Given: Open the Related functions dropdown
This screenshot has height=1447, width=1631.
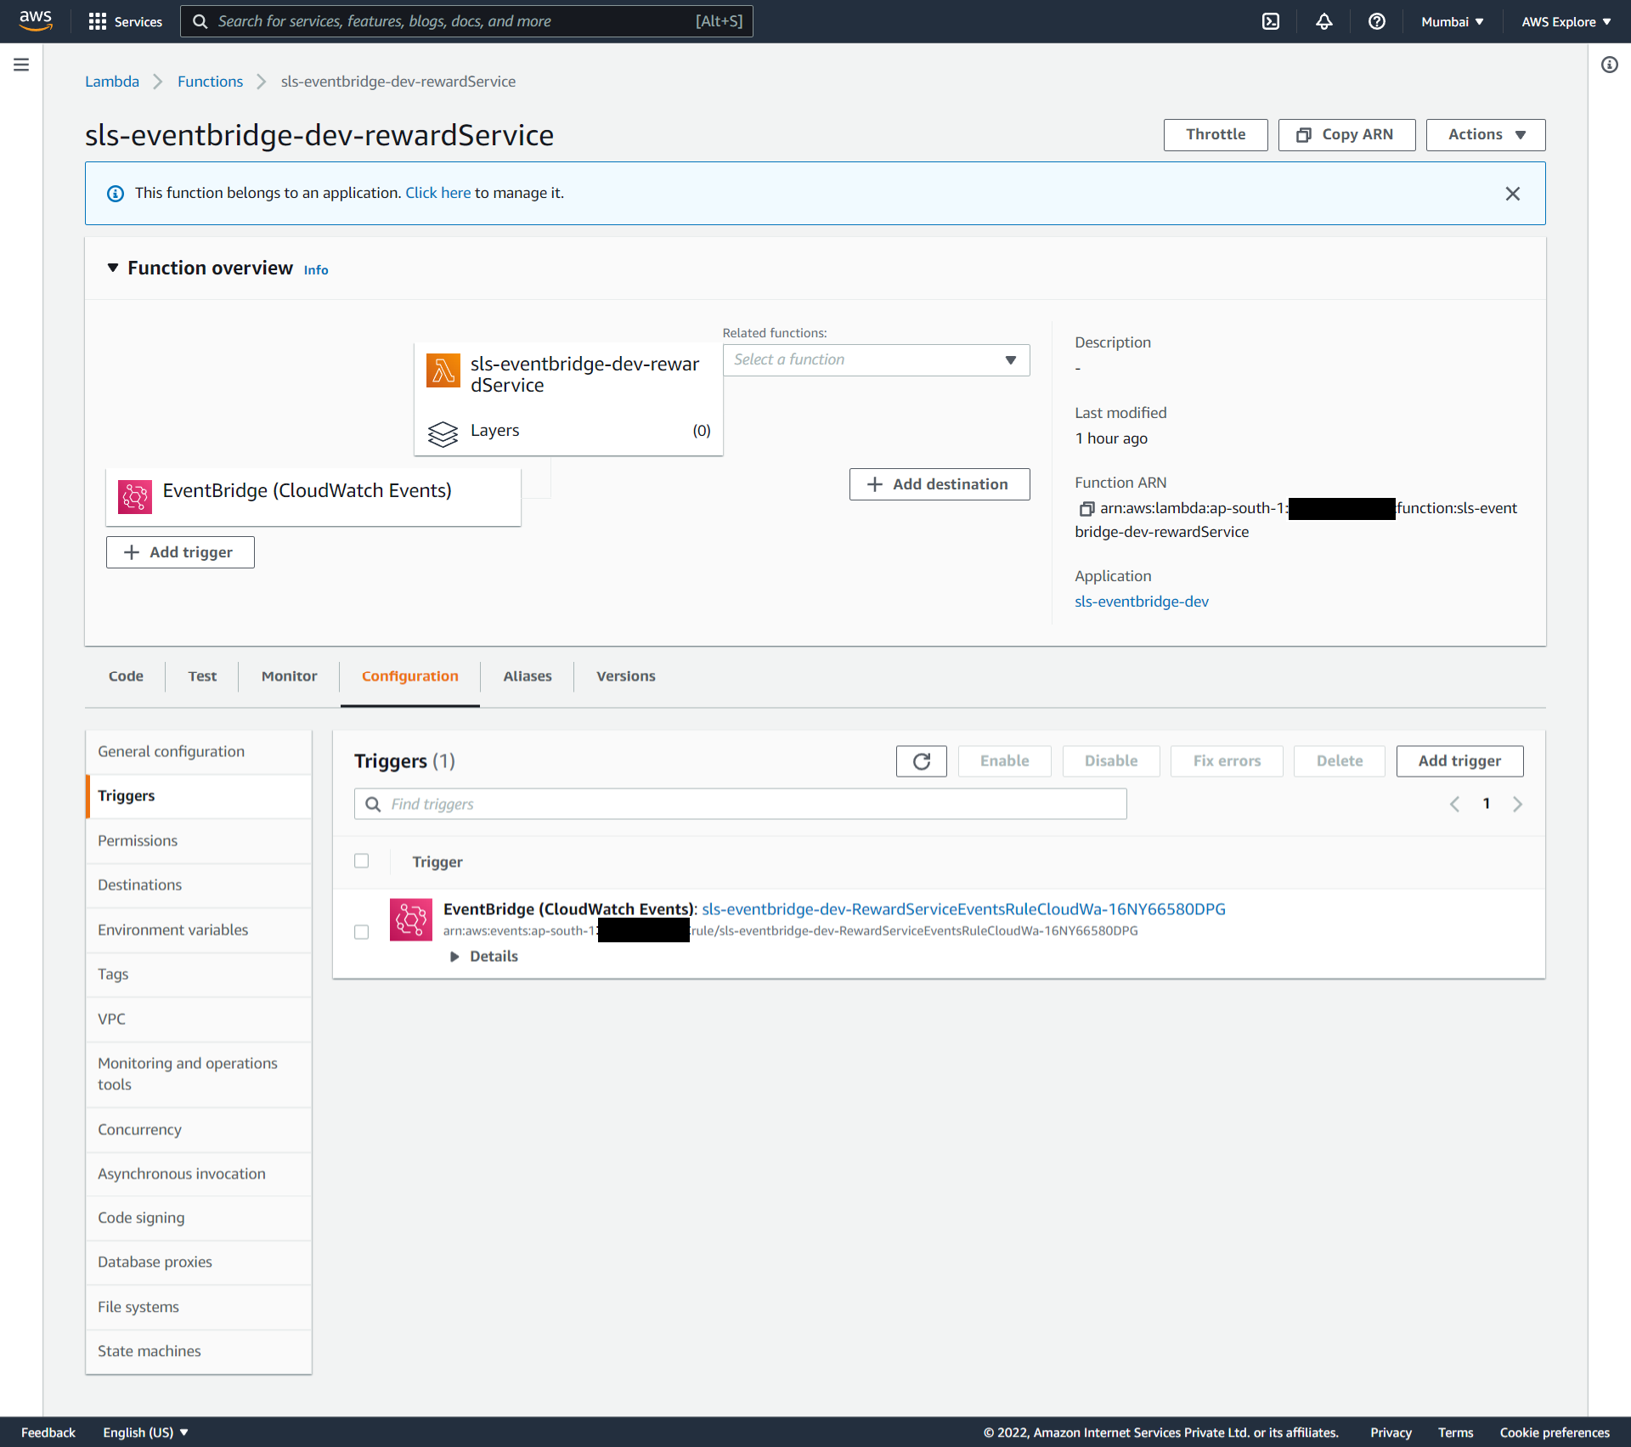Looking at the screenshot, I should click(x=877, y=360).
